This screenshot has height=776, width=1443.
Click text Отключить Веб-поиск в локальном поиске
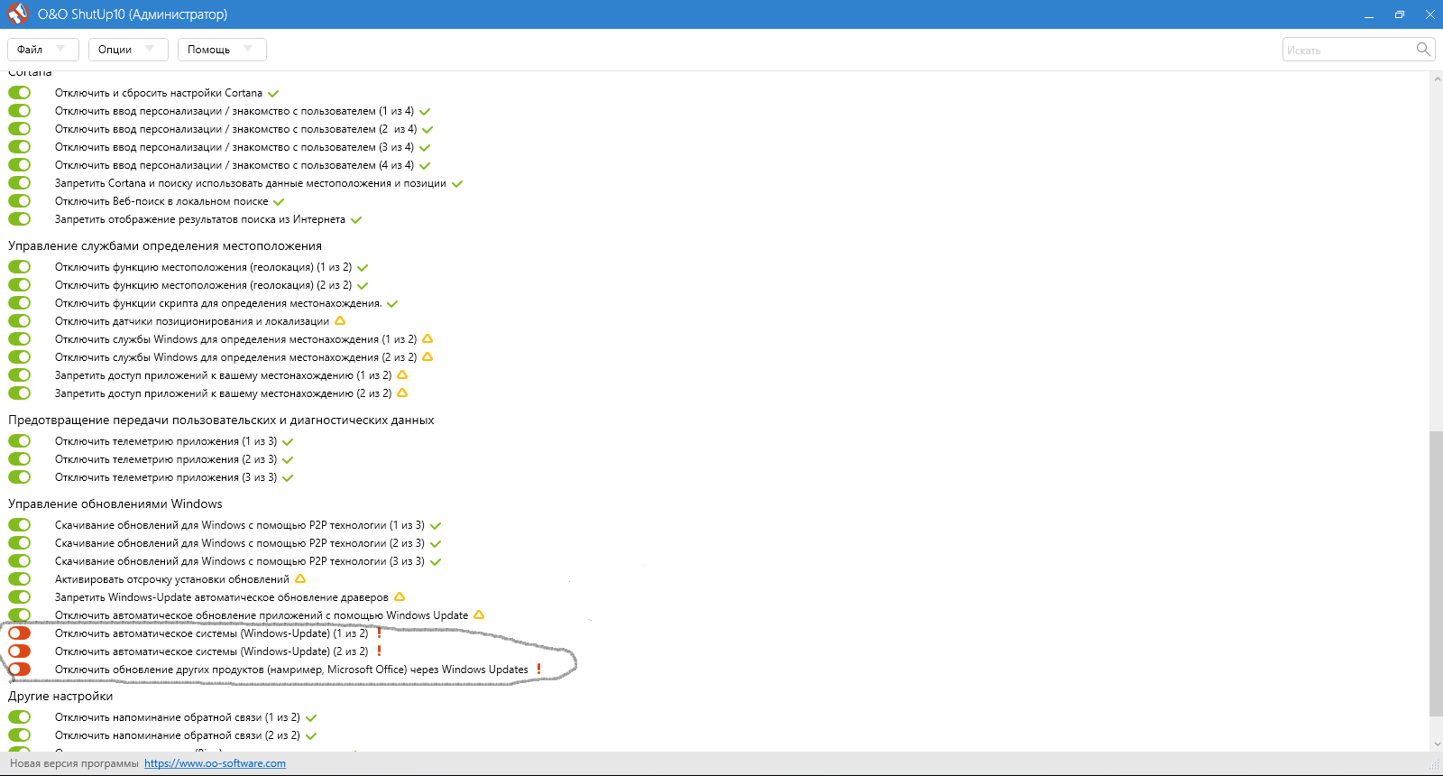(161, 201)
